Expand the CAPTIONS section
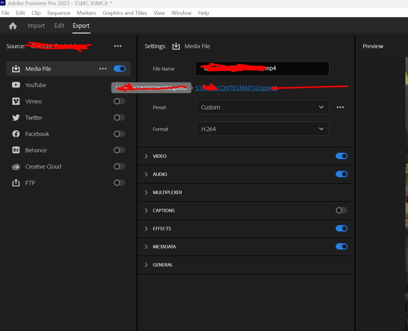Viewport: 408px width, 331px height. pyautogui.click(x=146, y=211)
